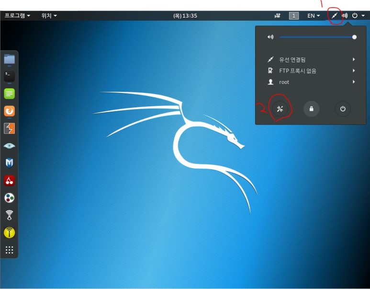Open the multicolor circle app in dock

point(10,198)
